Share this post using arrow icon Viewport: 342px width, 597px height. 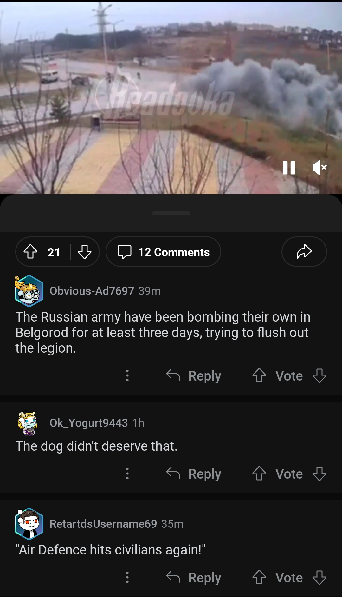(x=304, y=252)
